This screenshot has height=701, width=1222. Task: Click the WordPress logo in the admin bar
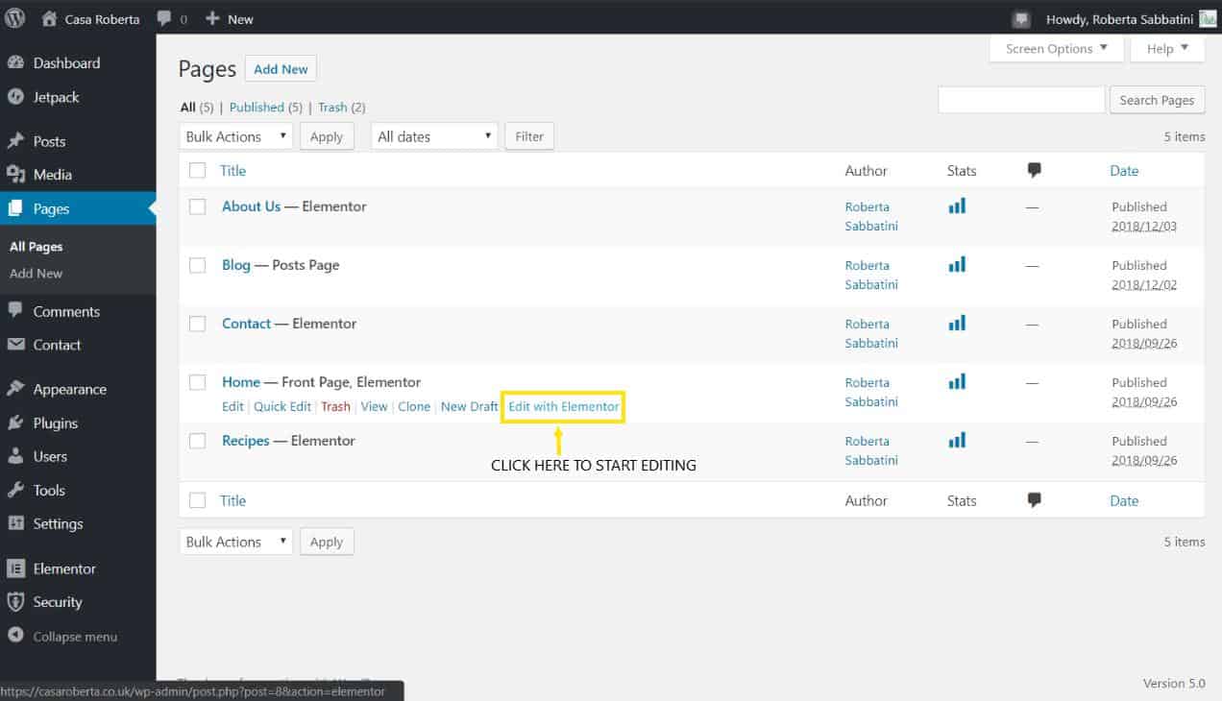pyautogui.click(x=14, y=17)
